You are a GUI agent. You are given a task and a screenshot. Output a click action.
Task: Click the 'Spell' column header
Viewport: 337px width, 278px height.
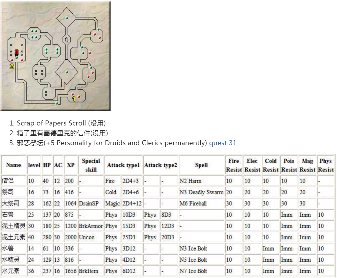202,165
